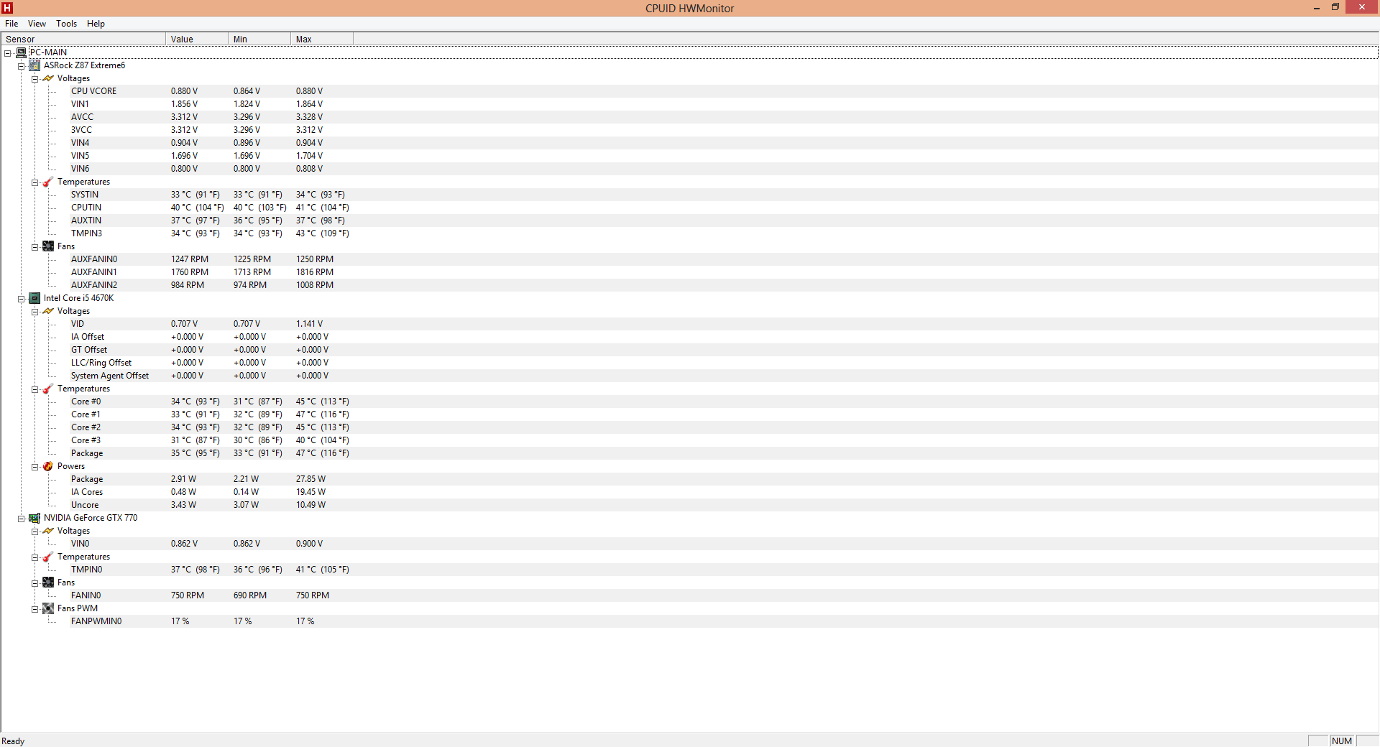Collapse the NVIDIA GeForce GTX 770 node

tap(22, 519)
